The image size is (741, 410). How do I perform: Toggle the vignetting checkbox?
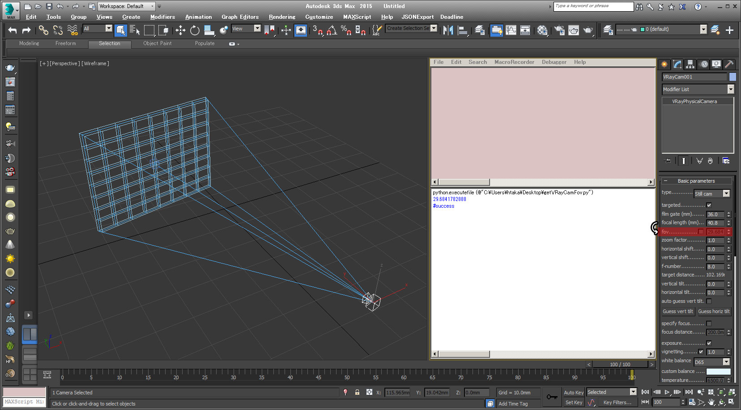[701, 352]
